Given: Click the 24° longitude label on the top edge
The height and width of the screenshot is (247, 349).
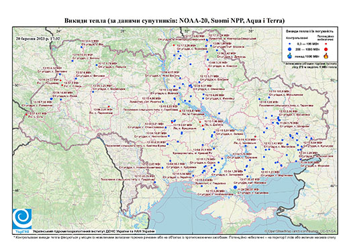Looking at the screenshot, I should pos(59,31).
